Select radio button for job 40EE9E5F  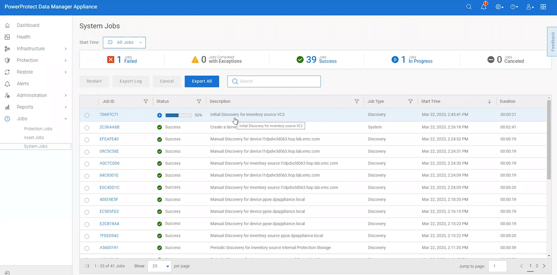pyautogui.click(x=86, y=200)
